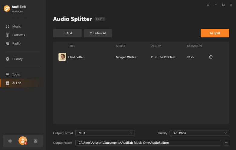This screenshot has width=236, height=150.
Task: Click the AudiFab logo icon
Action: click(7, 8)
